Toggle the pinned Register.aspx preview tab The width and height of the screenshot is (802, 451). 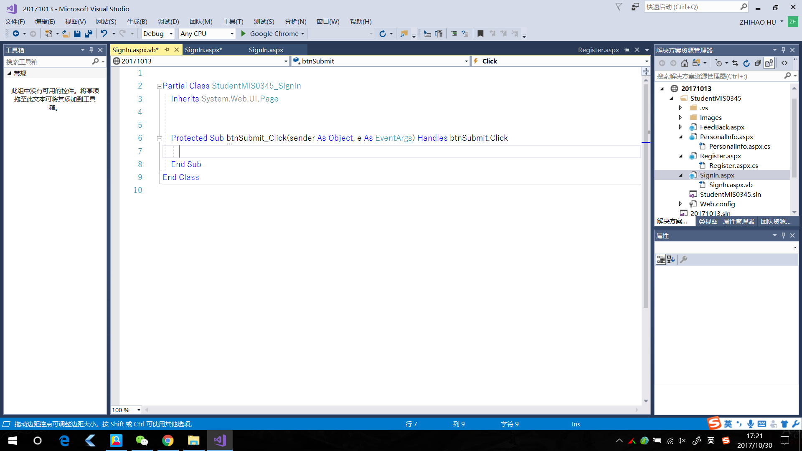[627, 50]
